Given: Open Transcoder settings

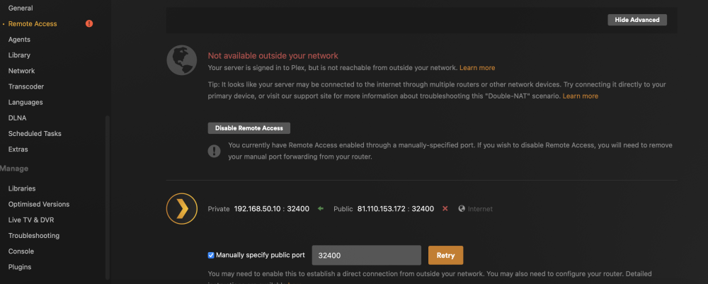Looking at the screenshot, I should coord(25,86).
